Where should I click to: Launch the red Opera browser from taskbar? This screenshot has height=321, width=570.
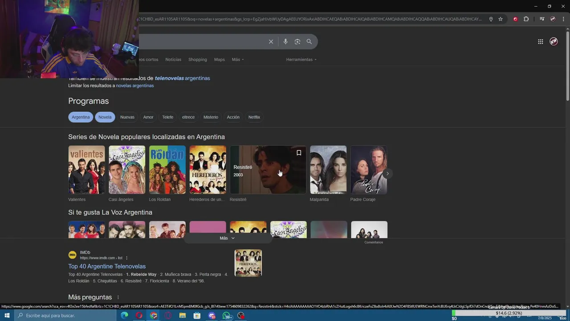point(139,316)
